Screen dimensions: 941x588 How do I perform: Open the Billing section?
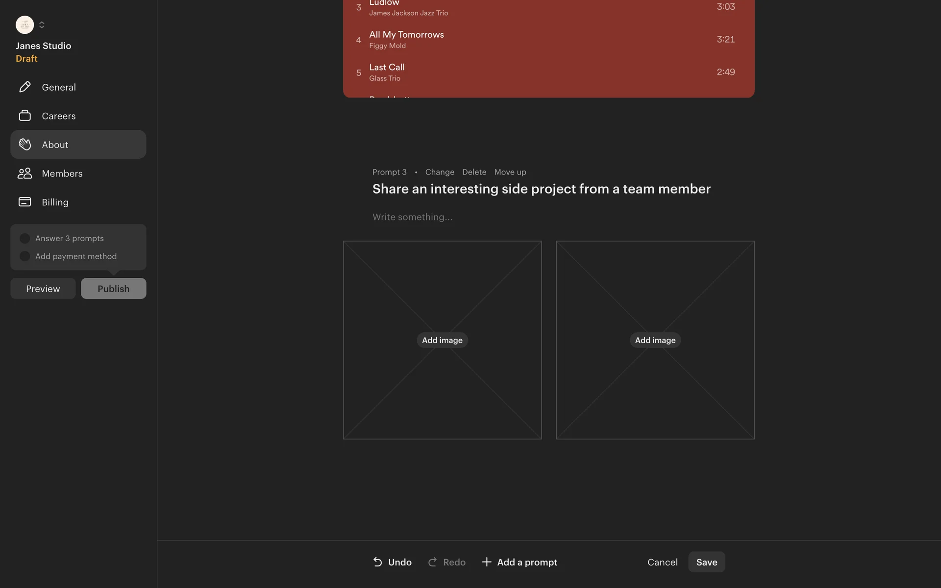click(x=55, y=202)
